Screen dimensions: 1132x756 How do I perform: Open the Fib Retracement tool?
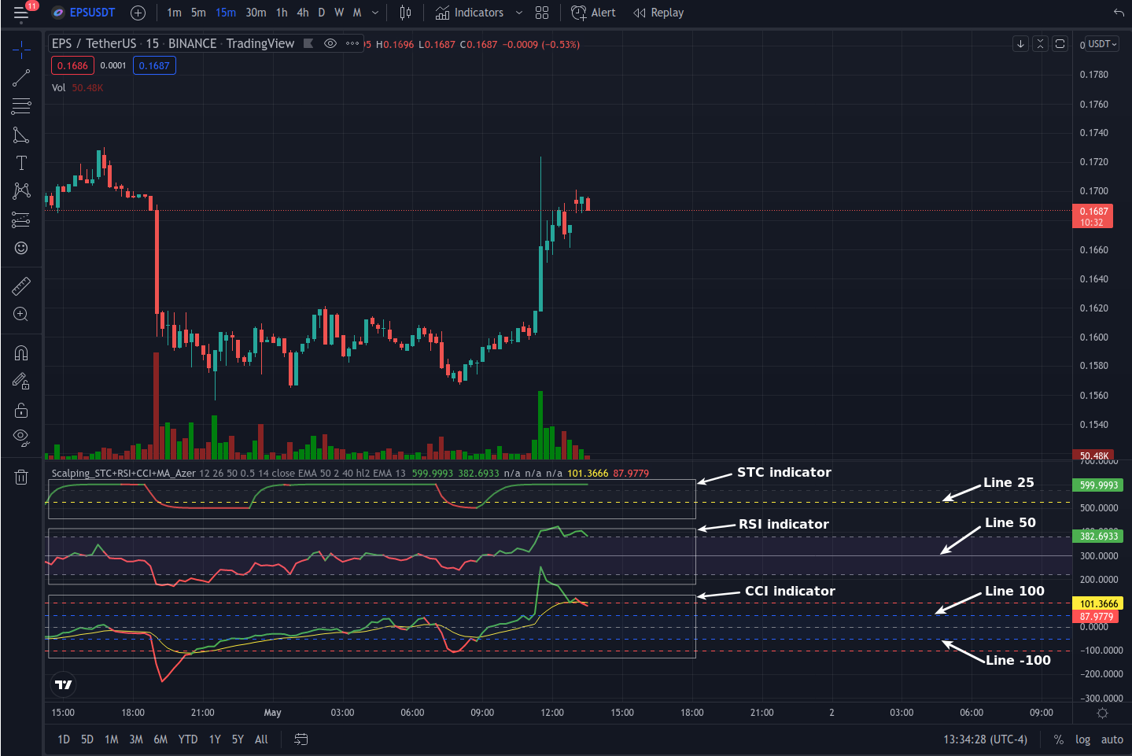(21, 106)
